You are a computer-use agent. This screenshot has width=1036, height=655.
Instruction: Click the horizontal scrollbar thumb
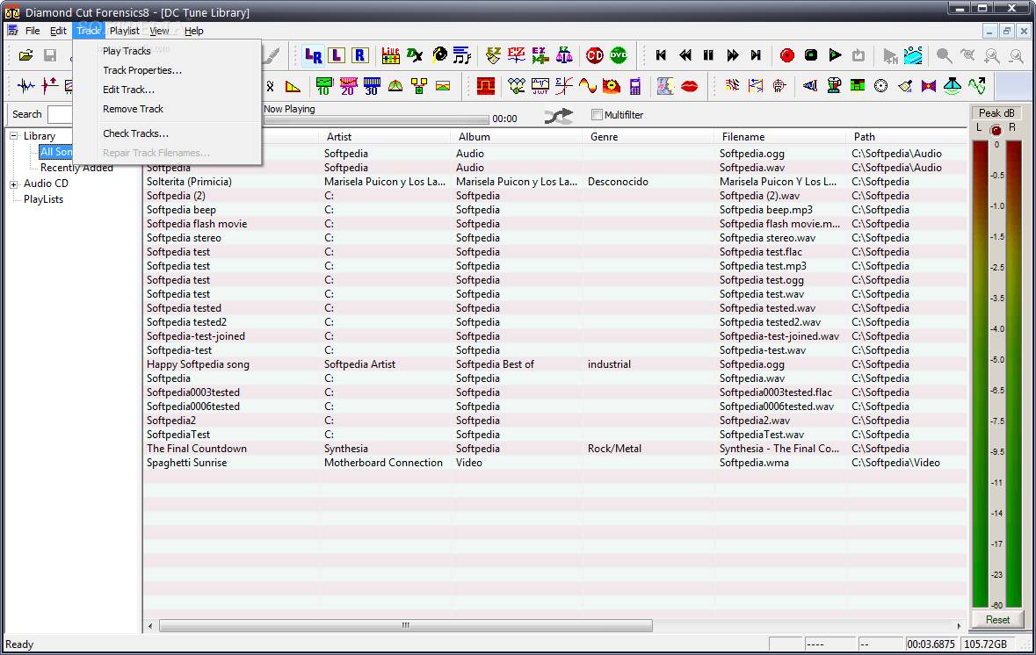point(406,625)
